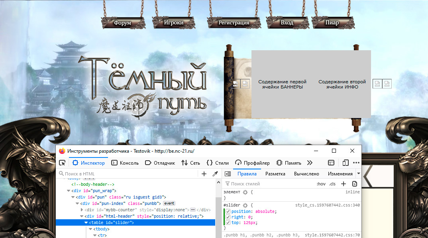Uncheck the position: absolute declaration
Screen dimensions: 428x238
click(x=228, y=211)
